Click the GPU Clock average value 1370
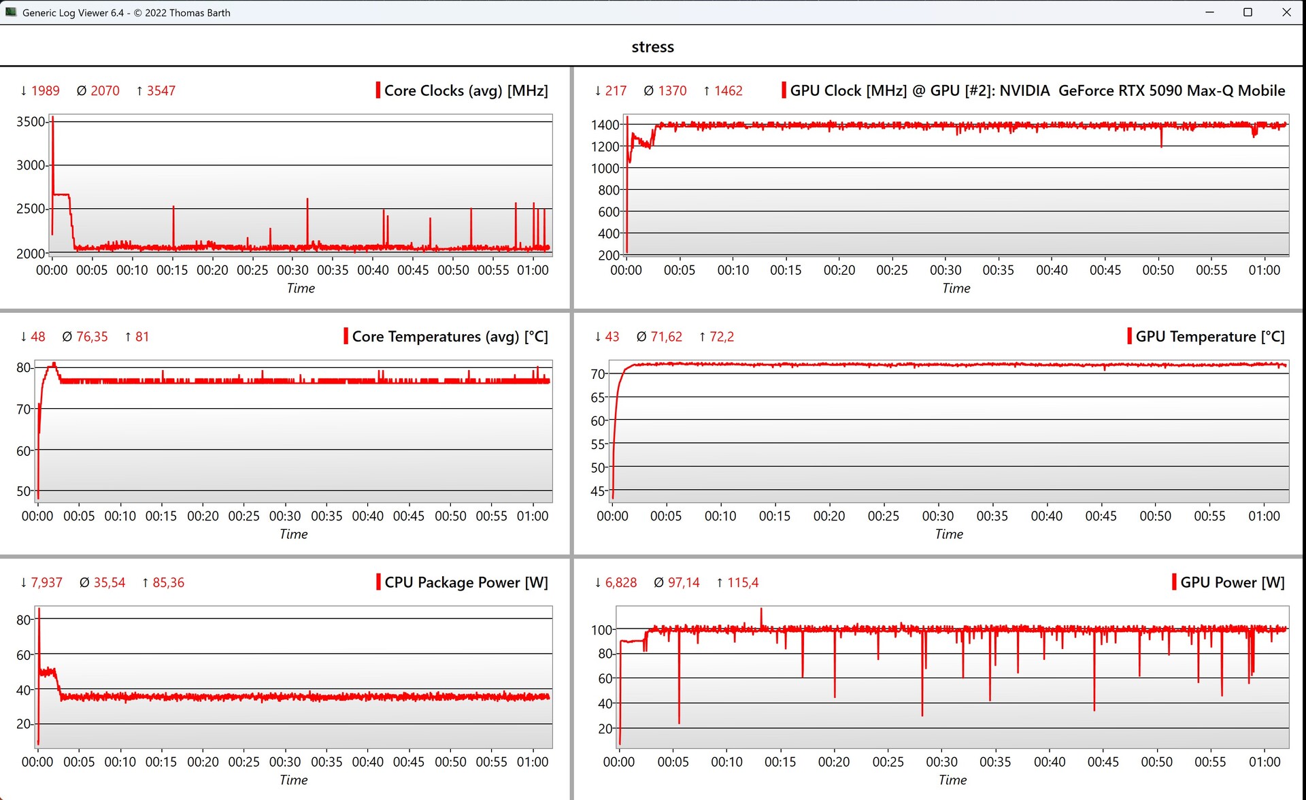1306x800 pixels. (x=672, y=90)
